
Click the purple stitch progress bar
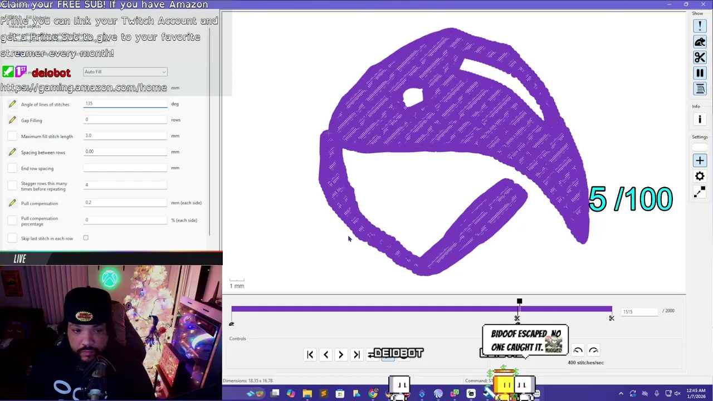[422, 309]
